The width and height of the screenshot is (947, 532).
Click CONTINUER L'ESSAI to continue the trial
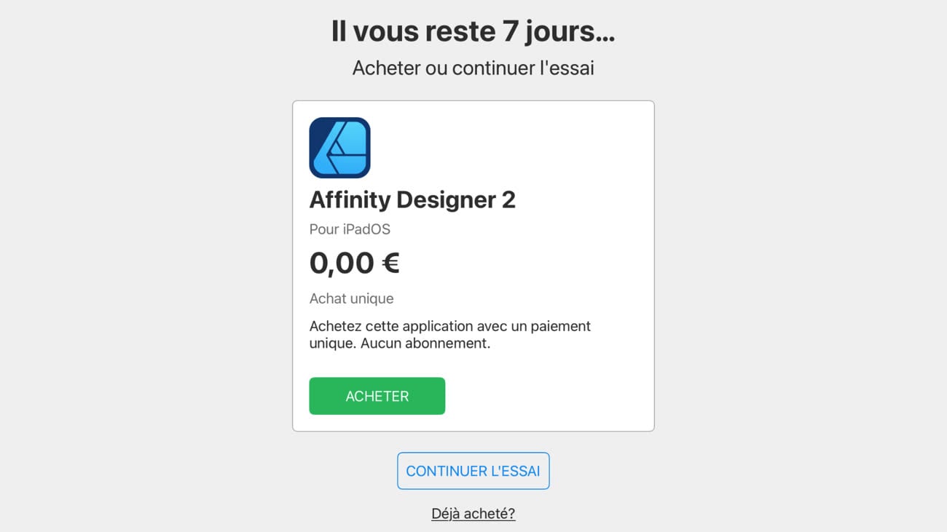(x=473, y=471)
